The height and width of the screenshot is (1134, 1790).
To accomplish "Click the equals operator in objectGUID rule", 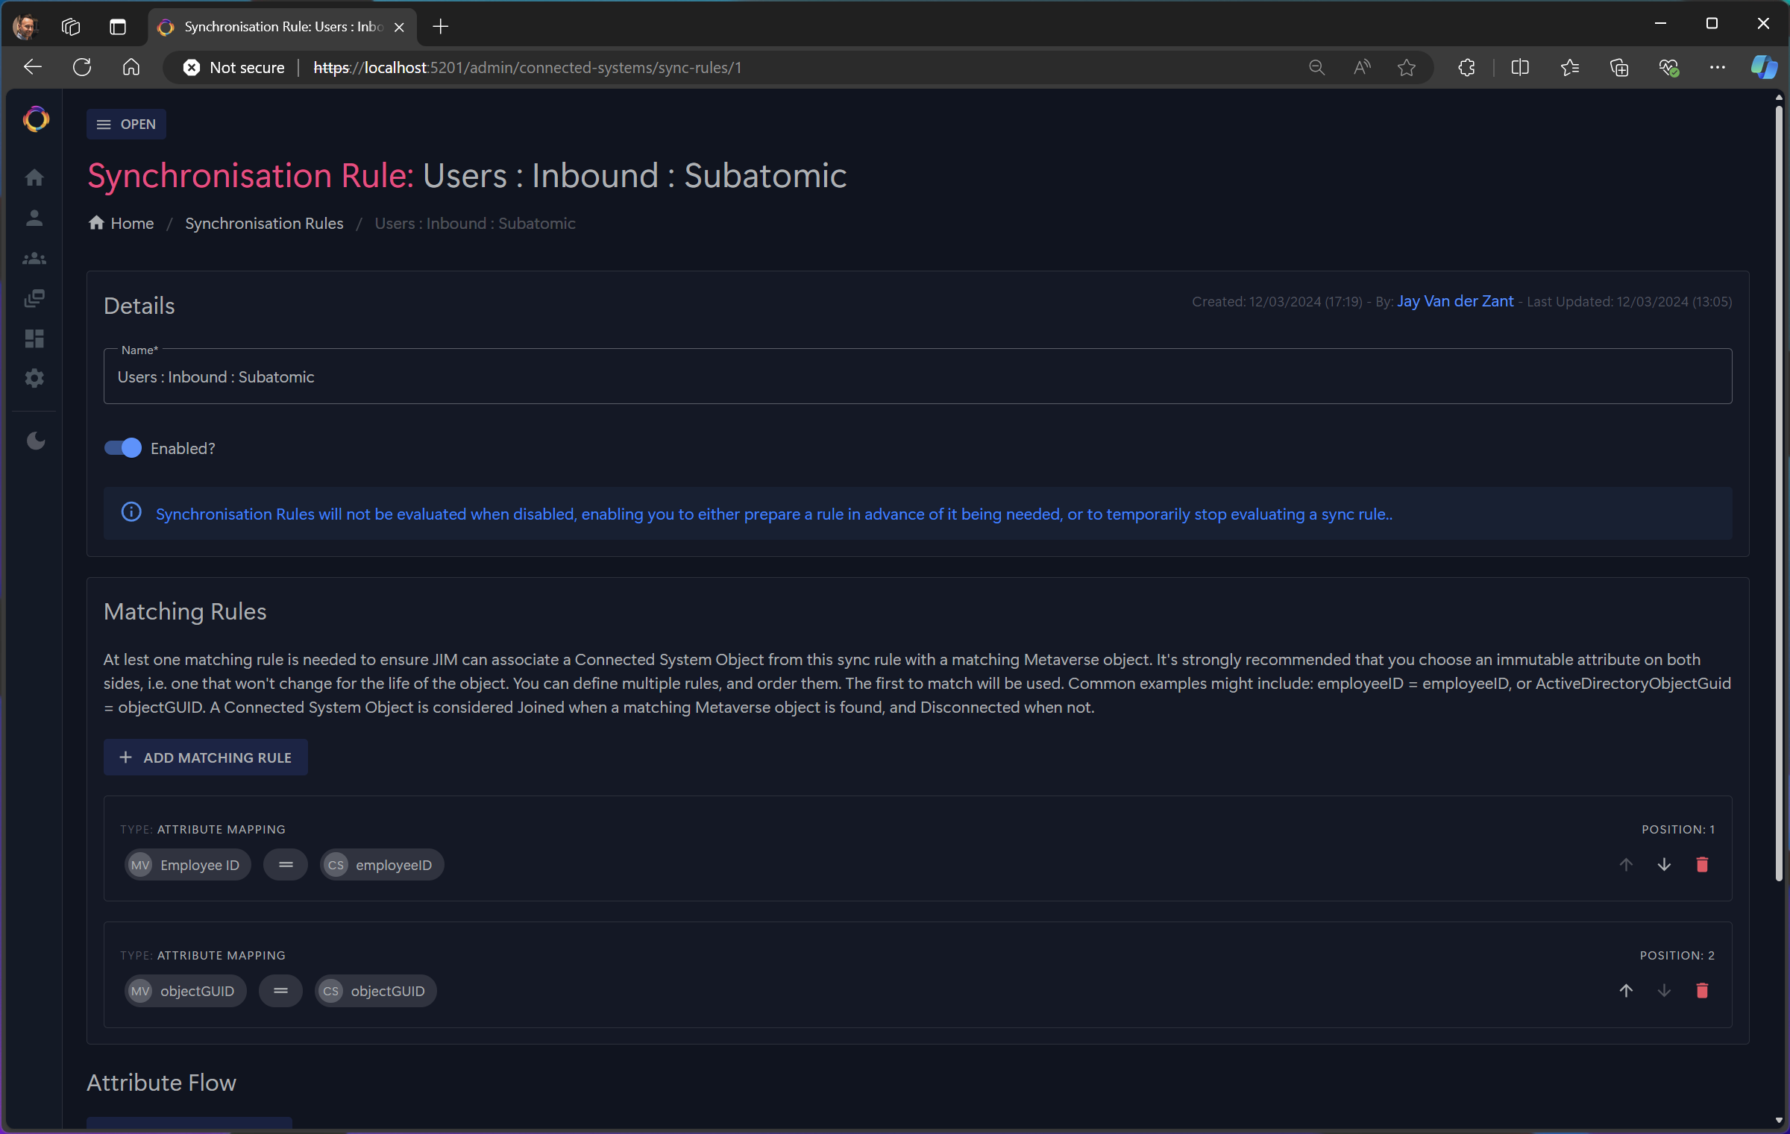I will [x=280, y=991].
